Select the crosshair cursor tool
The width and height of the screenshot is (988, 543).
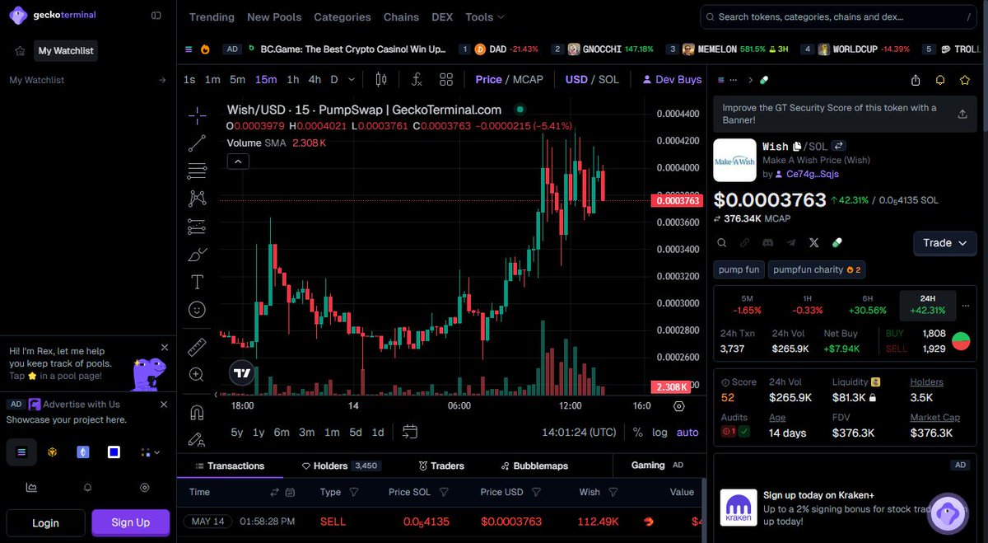(x=197, y=115)
